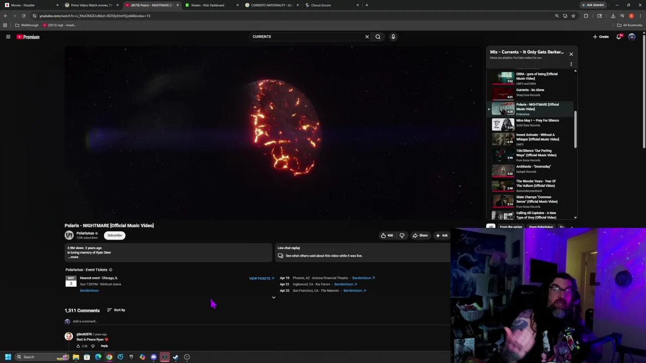Start voice search with the microphone icon
Image resolution: width=646 pixels, height=363 pixels.
393,37
